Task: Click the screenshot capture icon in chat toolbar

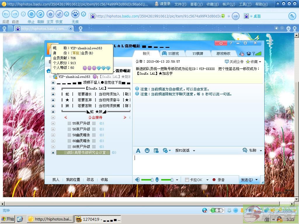Action: pos(156,150)
